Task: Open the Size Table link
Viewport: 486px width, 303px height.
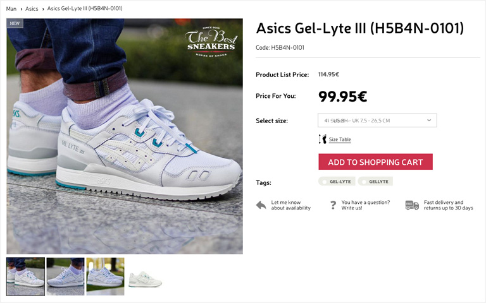Action: tap(340, 140)
